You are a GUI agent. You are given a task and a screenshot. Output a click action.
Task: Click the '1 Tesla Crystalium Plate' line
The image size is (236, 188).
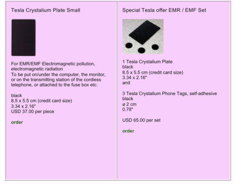click(147, 62)
